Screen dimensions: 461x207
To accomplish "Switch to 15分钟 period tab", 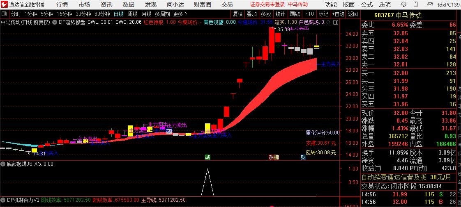I will tap(65, 14).
